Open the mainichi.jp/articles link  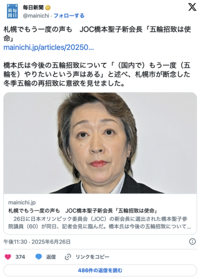pyautogui.click(x=48, y=47)
